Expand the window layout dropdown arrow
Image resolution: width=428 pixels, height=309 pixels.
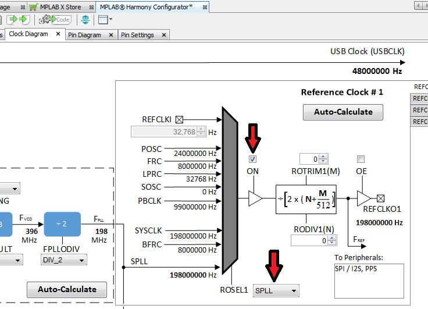111,20
